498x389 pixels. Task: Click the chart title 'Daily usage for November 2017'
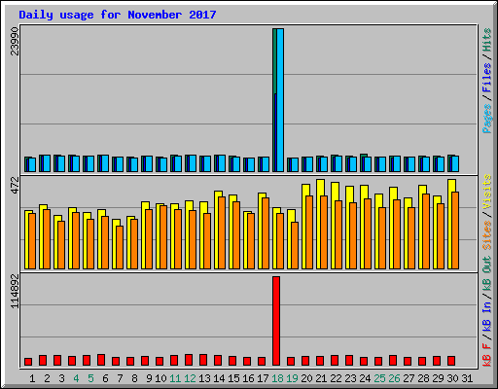click(118, 15)
